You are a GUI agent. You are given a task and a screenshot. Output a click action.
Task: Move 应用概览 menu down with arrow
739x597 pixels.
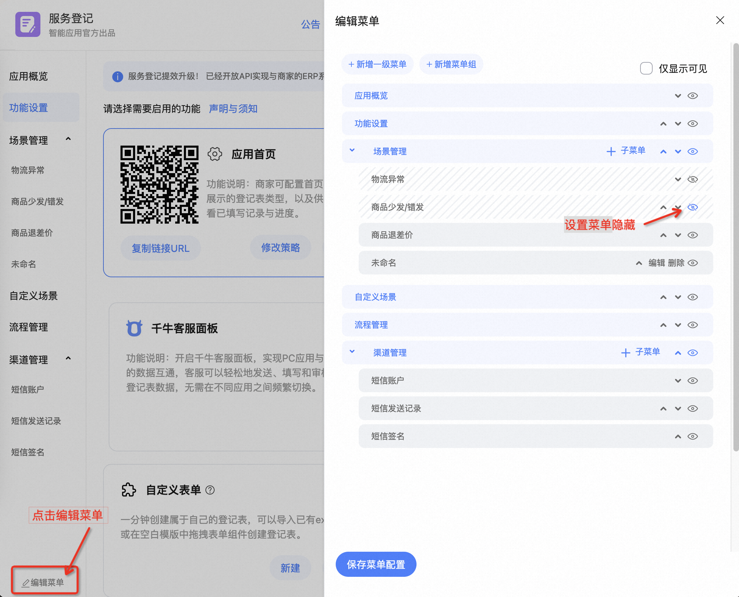click(x=678, y=96)
